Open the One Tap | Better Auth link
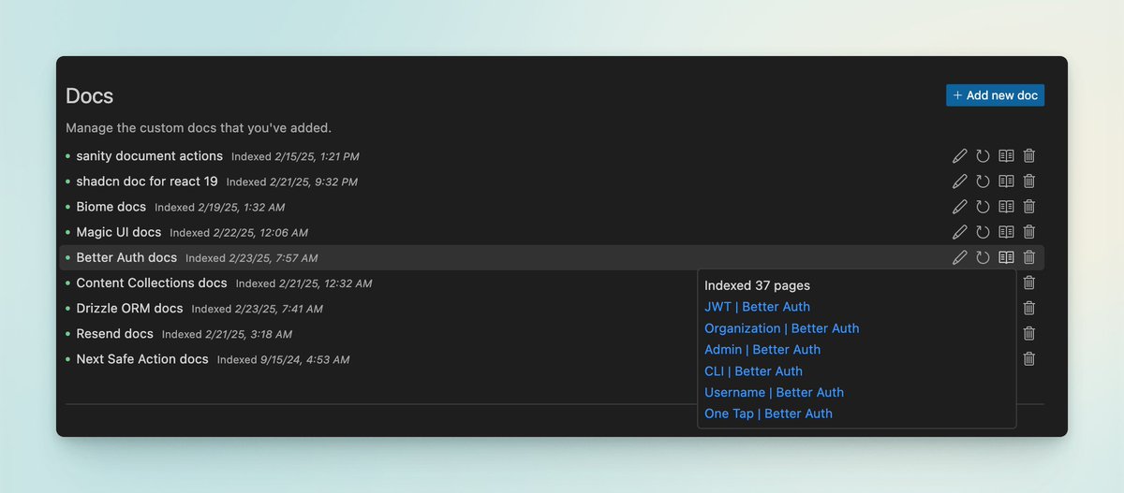This screenshot has width=1124, height=493. click(x=768, y=413)
